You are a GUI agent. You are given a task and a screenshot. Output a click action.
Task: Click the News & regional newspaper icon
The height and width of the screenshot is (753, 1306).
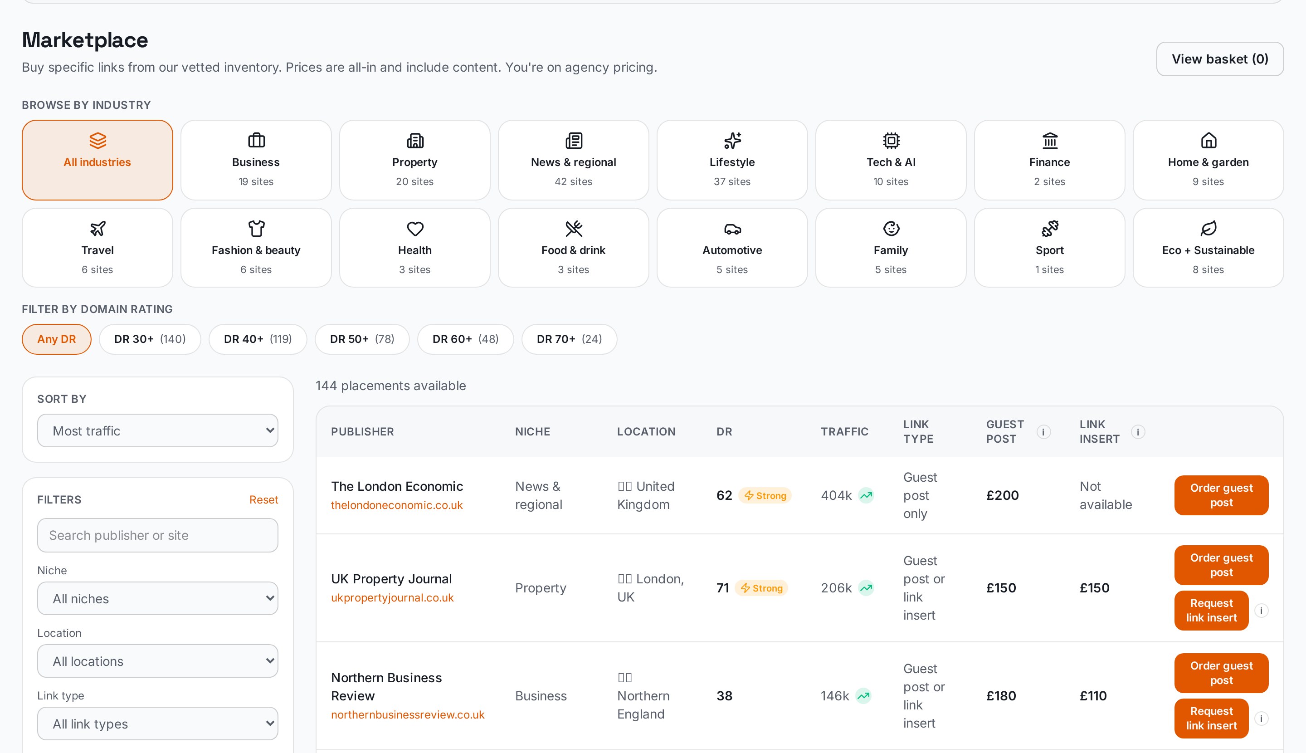click(x=573, y=140)
